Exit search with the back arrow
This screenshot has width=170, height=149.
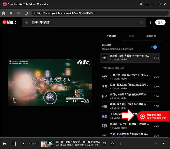[x=27, y=22]
